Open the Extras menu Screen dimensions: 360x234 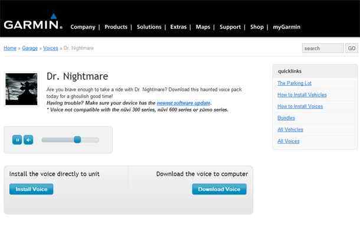178,27
